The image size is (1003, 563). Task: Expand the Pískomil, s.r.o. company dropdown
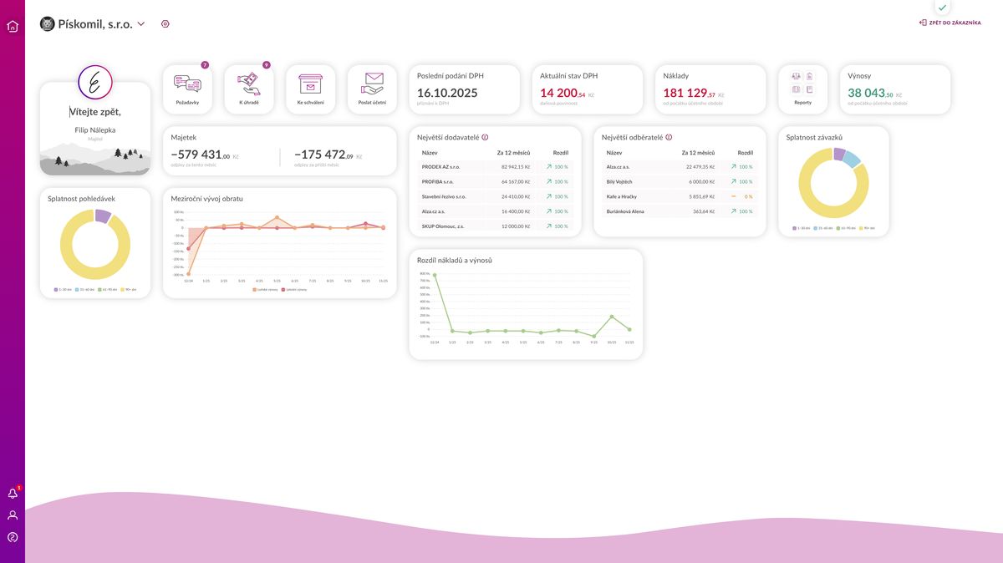tap(141, 24)
